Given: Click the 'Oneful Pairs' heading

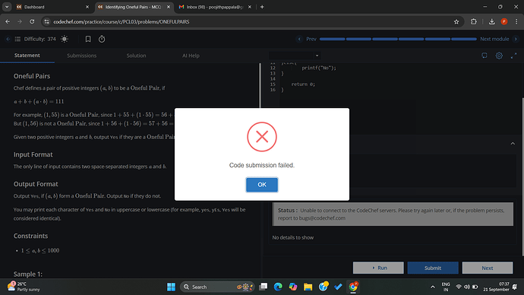Looking at the screenshot, I should click(x=32, y=76).
